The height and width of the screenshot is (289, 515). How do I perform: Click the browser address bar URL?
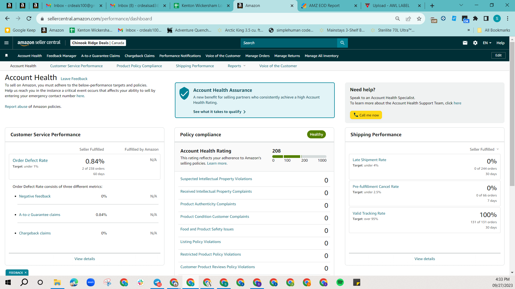[x=100, y=18]
